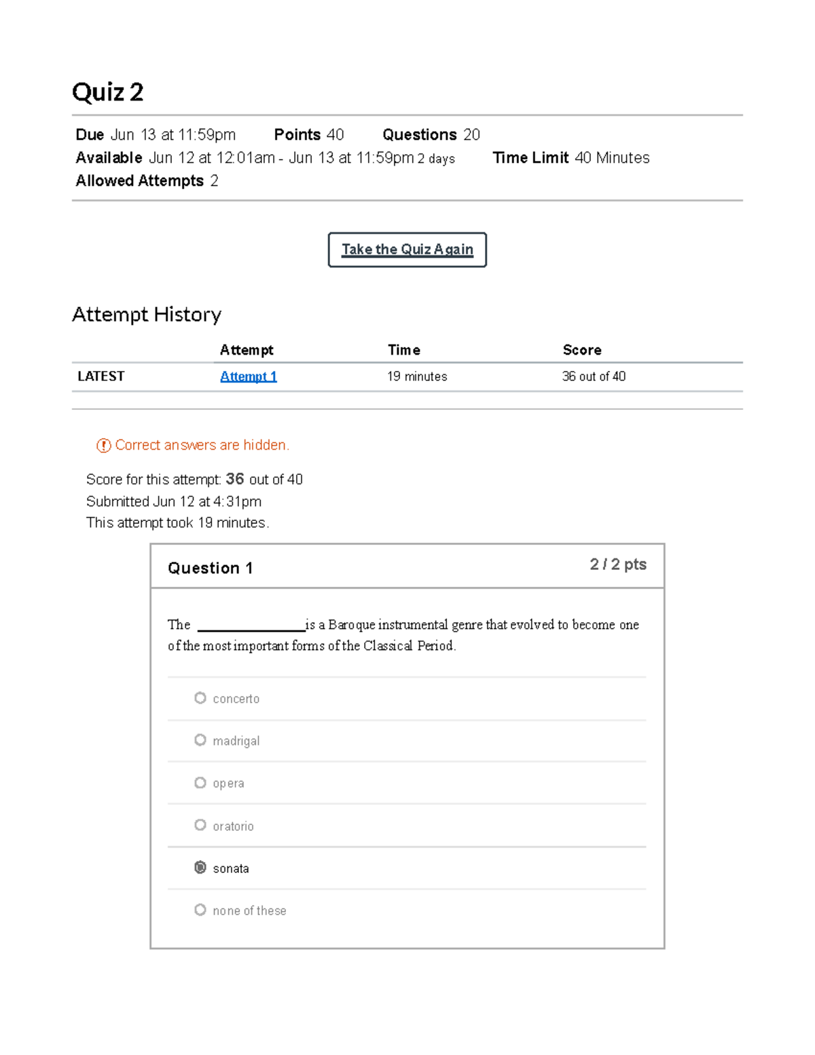Click the 2 / 2 pts score
Viewport: 815px width, 1055px height.
pos(617,565)
